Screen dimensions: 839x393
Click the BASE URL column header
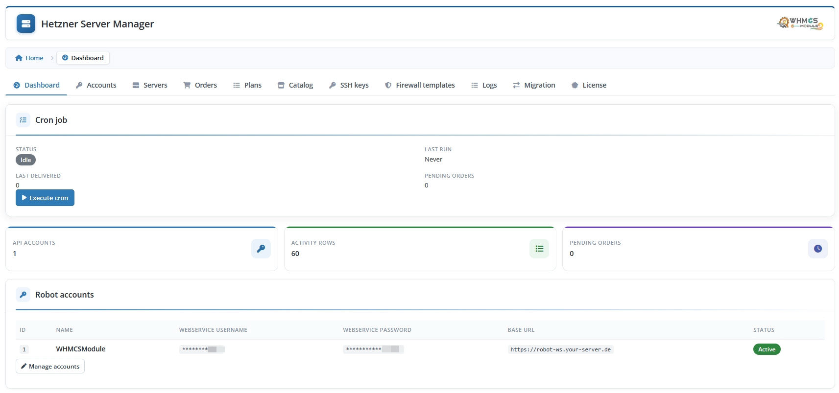(x=521, y=330)
